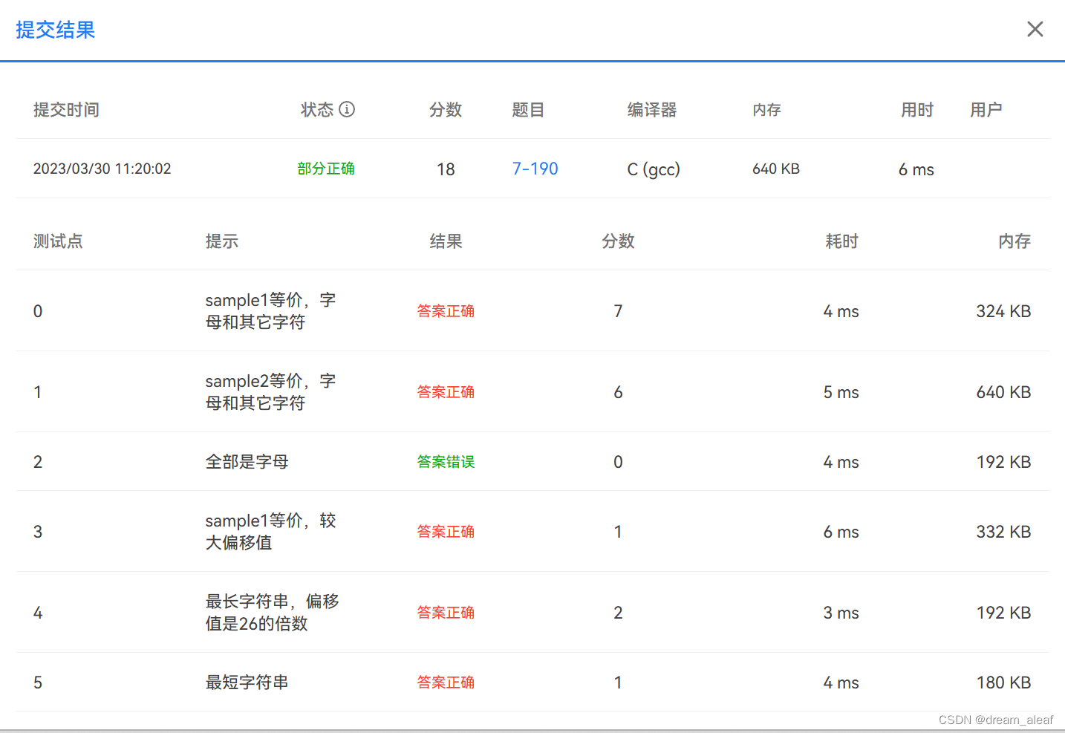Click the info icon next to 状态
The height and width of the screenshot is (733, 1065).
click(x=347, y=109)
